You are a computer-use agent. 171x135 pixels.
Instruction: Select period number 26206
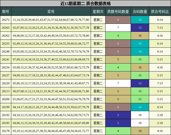click(x=6, y=99)
